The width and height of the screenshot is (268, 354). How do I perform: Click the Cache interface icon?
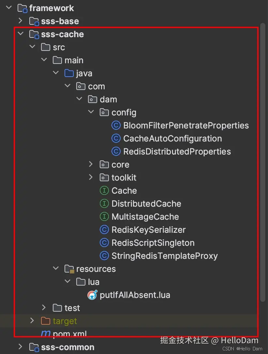coord(104,191)
